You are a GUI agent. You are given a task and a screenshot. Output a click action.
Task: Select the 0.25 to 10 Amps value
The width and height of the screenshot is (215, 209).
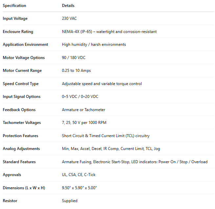(76, 71)
